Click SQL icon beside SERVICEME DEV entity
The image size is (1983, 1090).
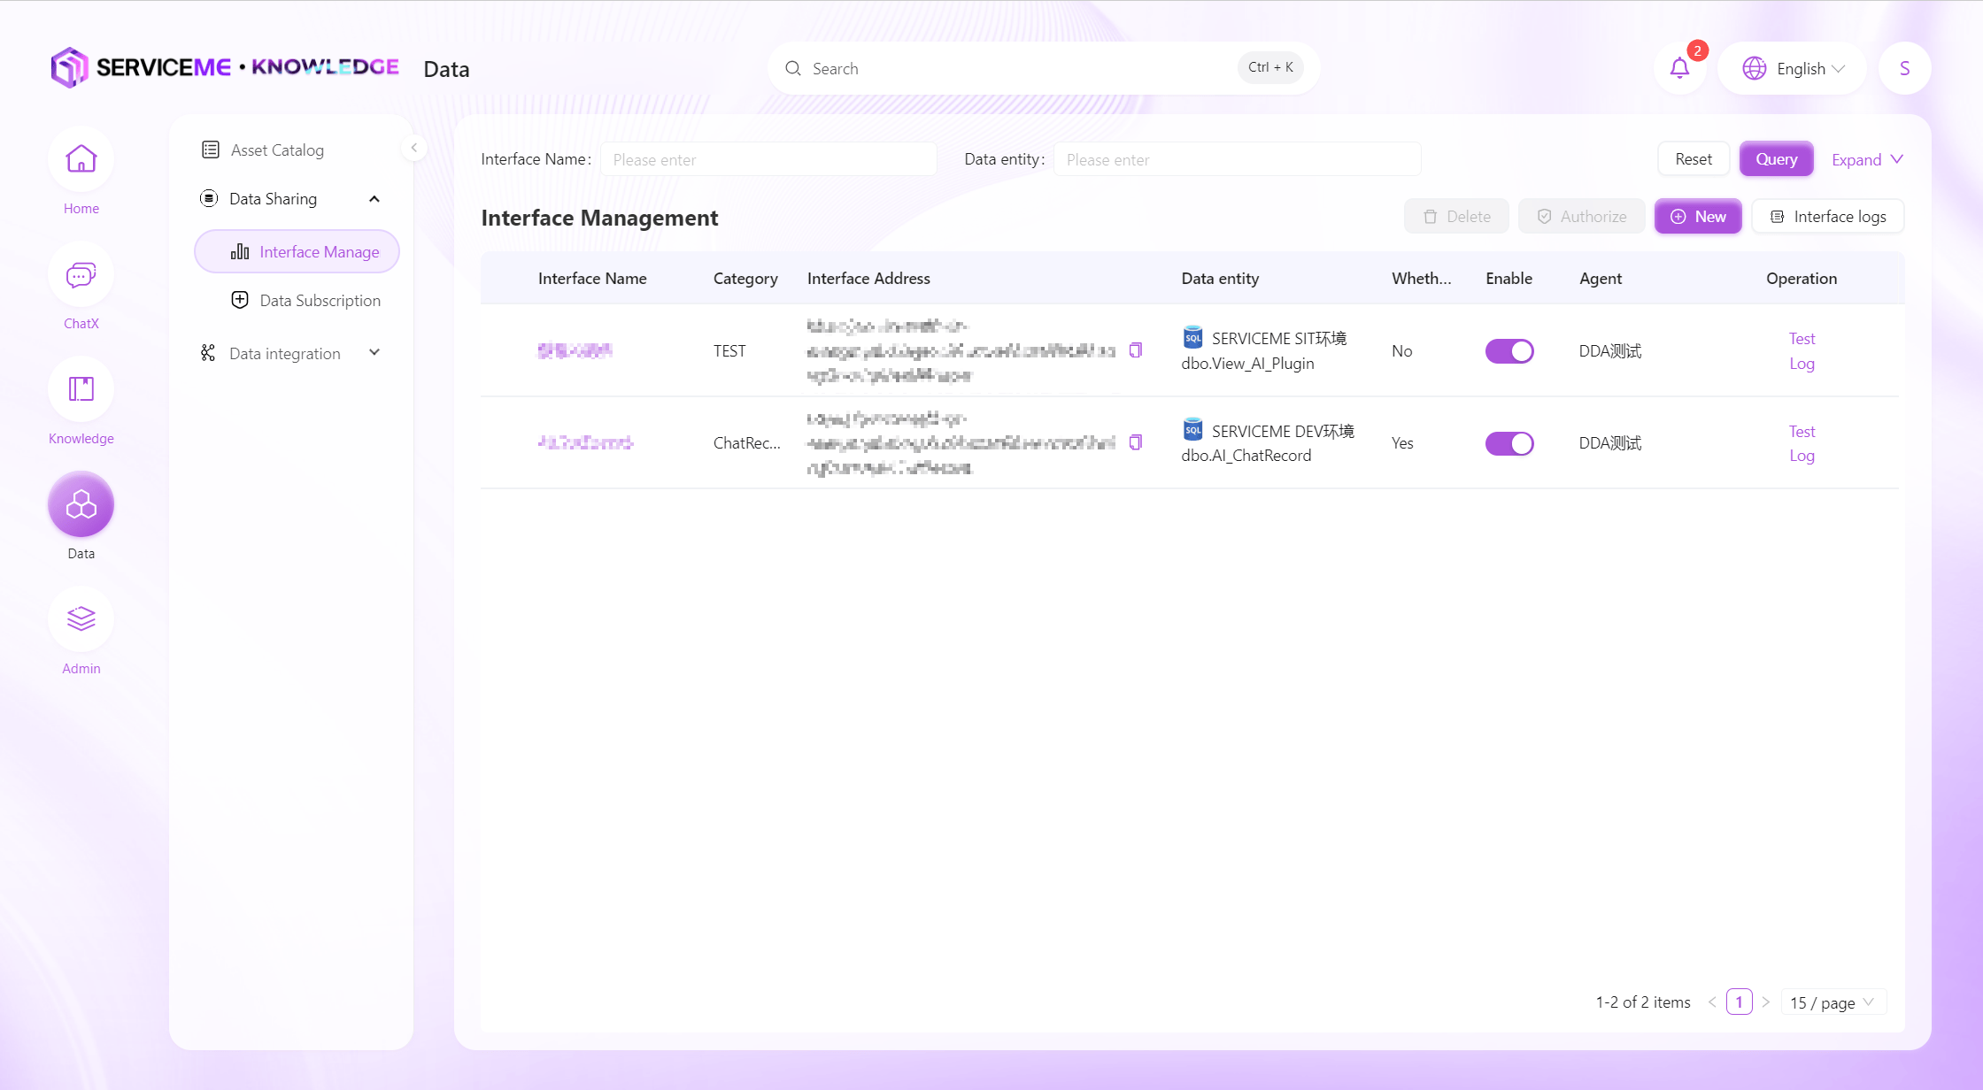click(x=1192, y=429)
